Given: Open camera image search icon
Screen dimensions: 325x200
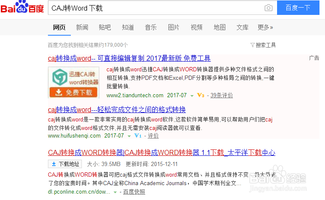Looking at the screenshot, I should click(x=269, y=8).
